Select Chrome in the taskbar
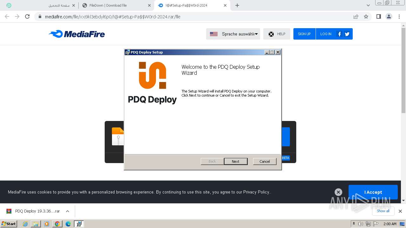Screen dimensions: 406x228 57,224
